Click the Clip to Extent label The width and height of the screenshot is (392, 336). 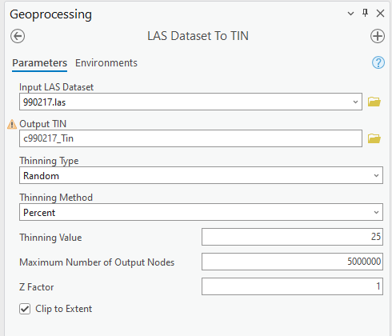[x=63, y=309]
